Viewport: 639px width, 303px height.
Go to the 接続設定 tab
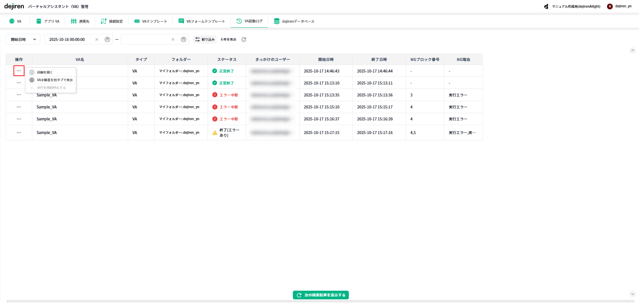tap(112, 21)
